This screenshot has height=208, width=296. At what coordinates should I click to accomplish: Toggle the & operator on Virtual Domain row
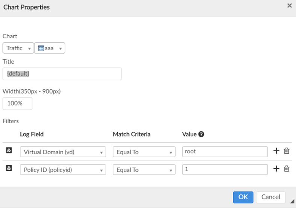9,151
